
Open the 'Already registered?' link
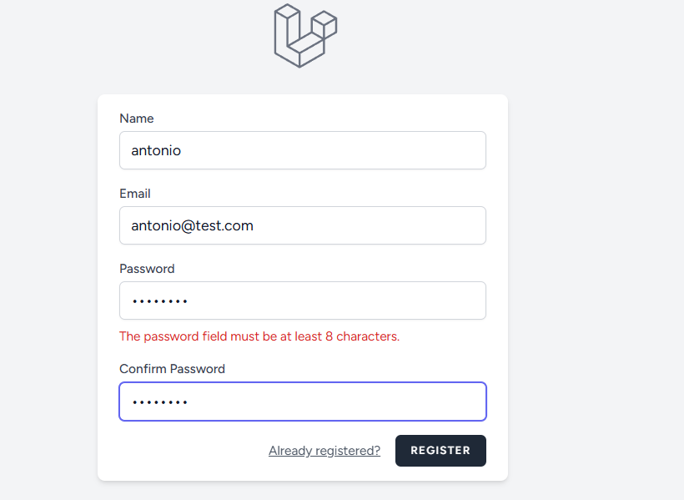click(324, 451)
